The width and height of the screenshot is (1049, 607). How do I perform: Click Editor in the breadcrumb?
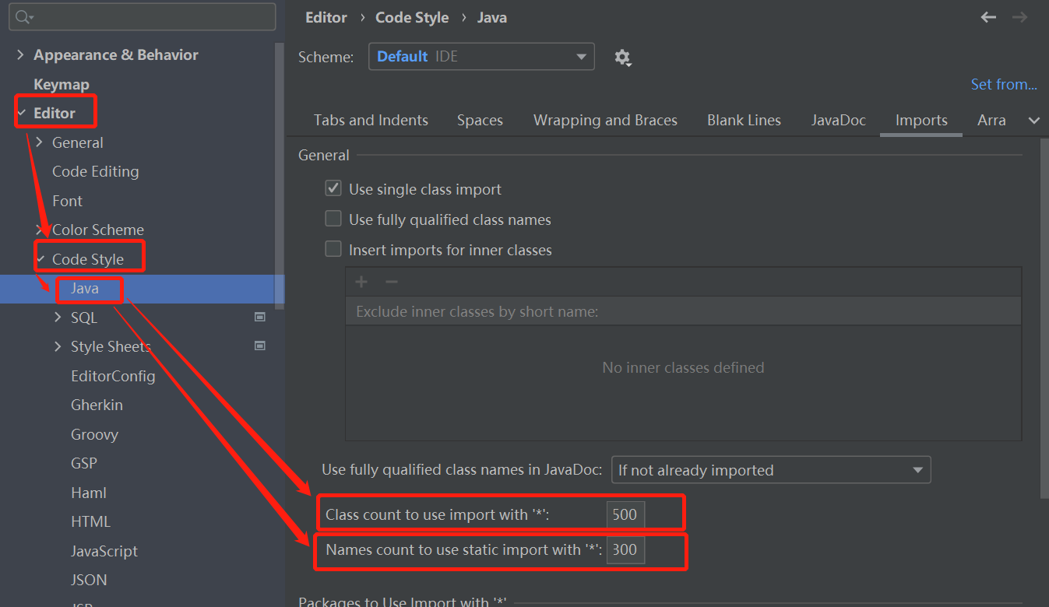[x=326, y=17]
